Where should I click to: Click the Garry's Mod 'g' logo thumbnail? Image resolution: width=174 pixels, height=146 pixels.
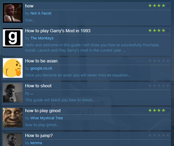coord(13,38)
